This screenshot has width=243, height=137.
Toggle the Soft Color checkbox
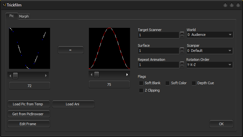tap(168, 83)
